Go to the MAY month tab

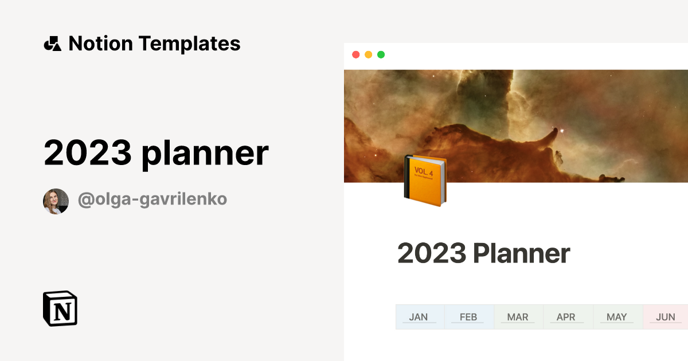(x=616, y=317)
